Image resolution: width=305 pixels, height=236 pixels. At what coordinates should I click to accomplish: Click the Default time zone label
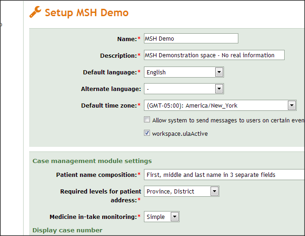(109, 106)
